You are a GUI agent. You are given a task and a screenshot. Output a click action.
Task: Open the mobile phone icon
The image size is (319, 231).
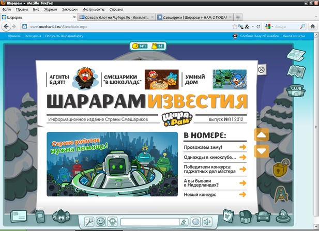click(x=40, y=217)
